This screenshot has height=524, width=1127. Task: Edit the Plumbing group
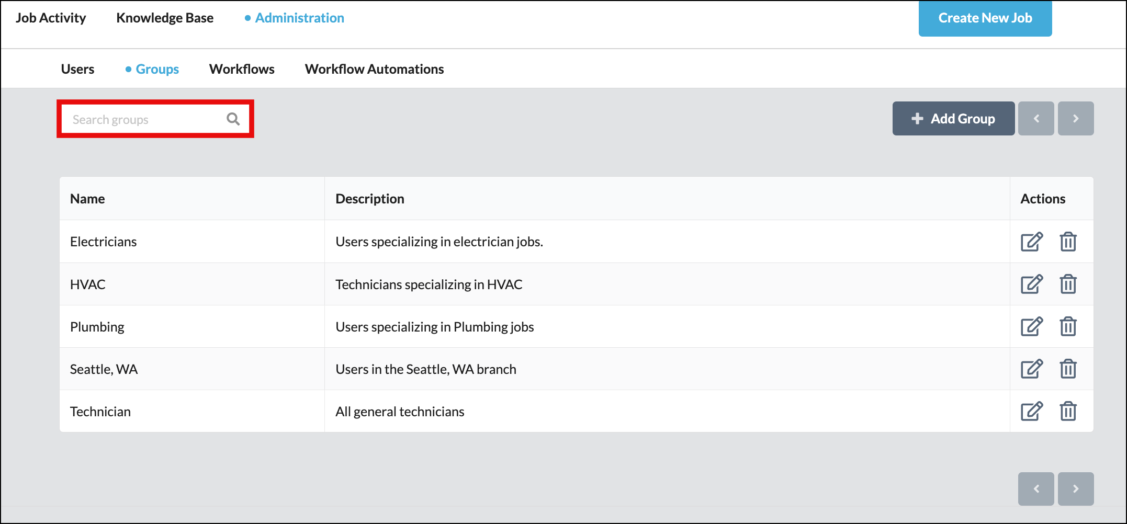1031,327
